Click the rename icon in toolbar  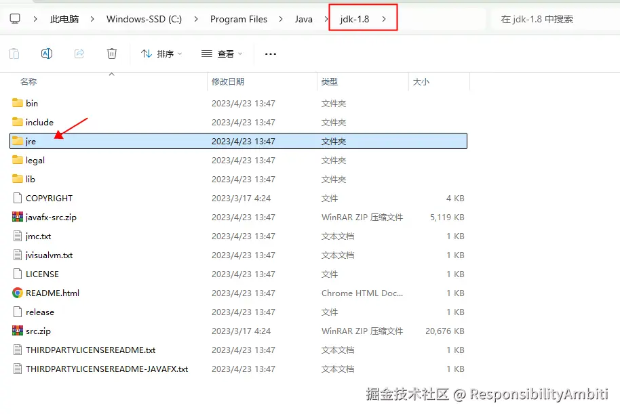point(47,54)
